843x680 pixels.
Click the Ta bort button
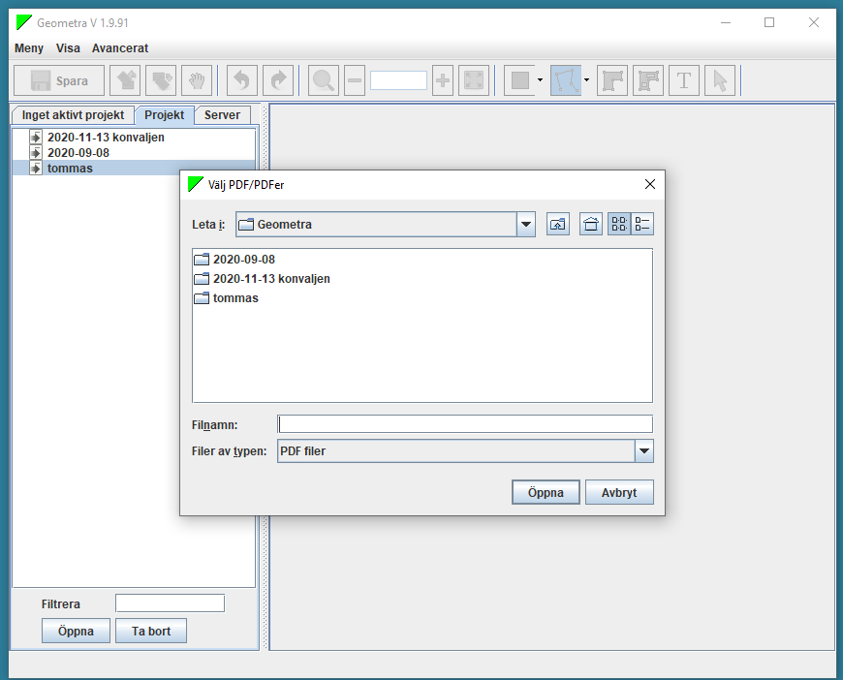pyautogui.click(x=151, y=632)
